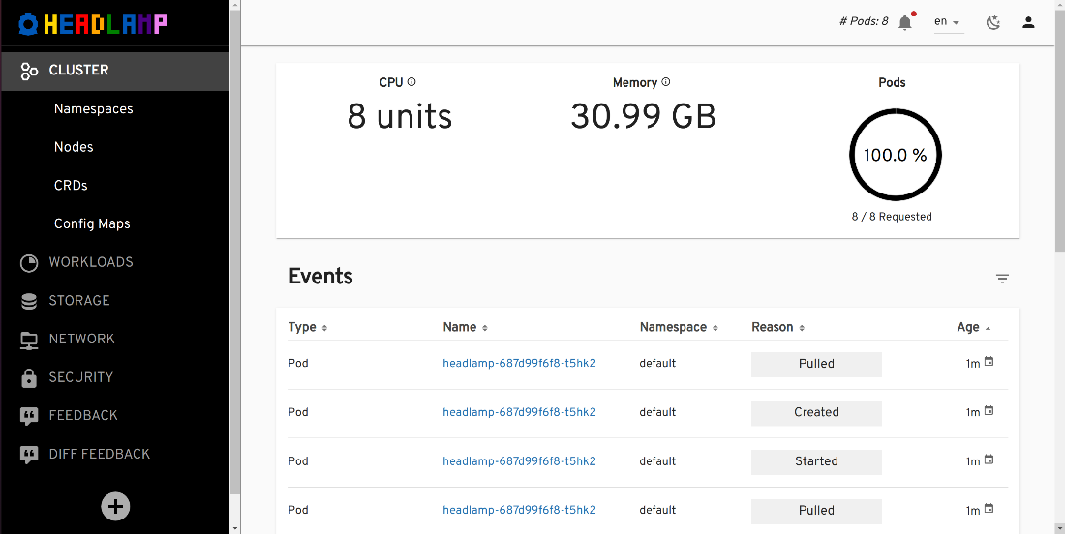Click calendar icon in the last Pulled row
Screen dimensions: 1065x534
[x=989, y=508]
